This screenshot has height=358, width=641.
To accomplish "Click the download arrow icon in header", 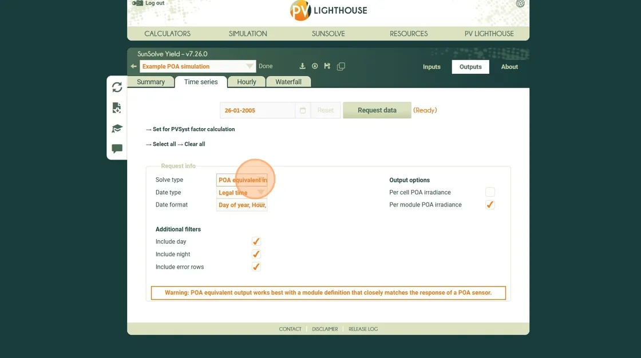I will 303,66.
